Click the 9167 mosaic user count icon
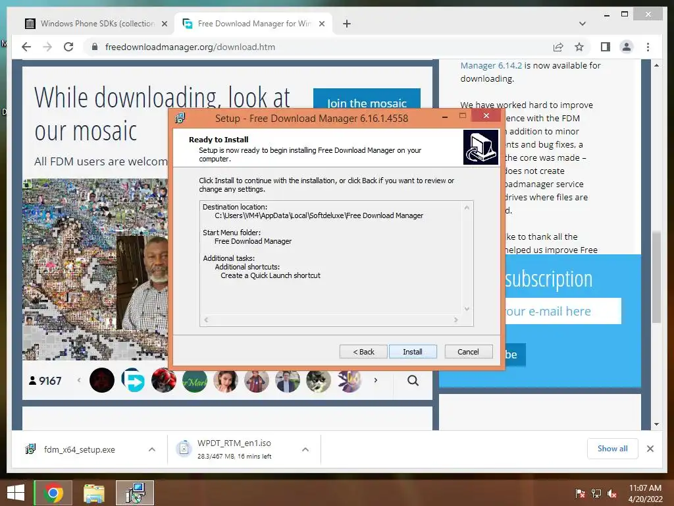Screen dimensions: 674x506 coord(32,380)
